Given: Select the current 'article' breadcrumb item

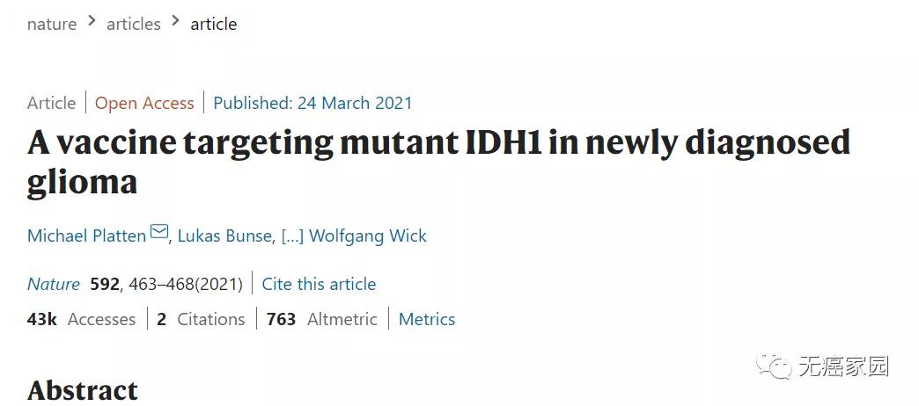Looking at the screenshot, I should 214,25.
